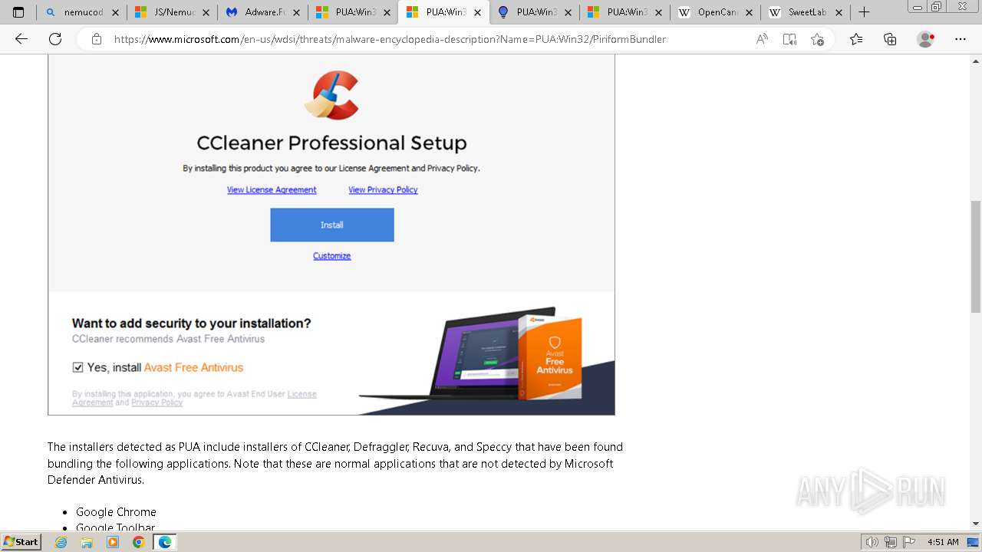Open Edge Settings and more menu

coord(961,39)
